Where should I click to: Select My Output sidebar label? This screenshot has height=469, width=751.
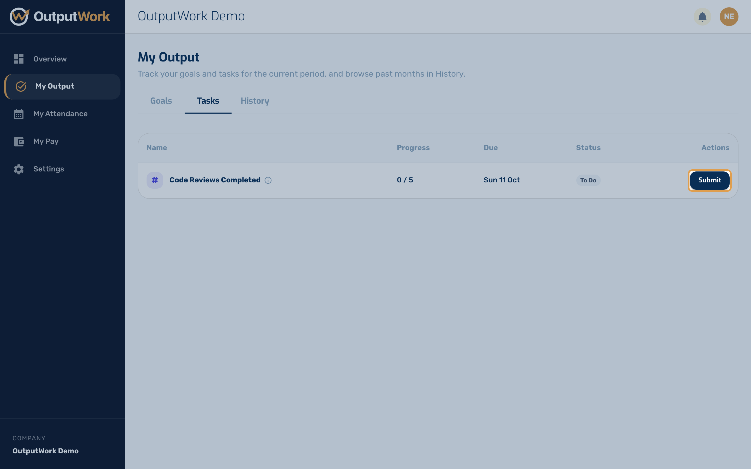pos(55,86)
